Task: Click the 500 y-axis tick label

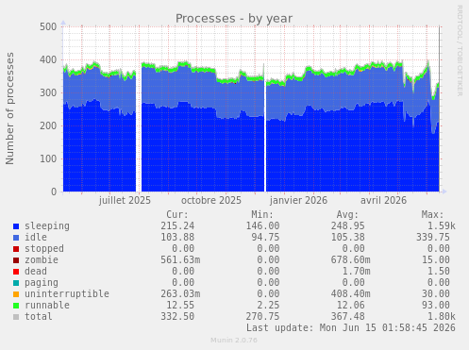Action: click(48, 26)
